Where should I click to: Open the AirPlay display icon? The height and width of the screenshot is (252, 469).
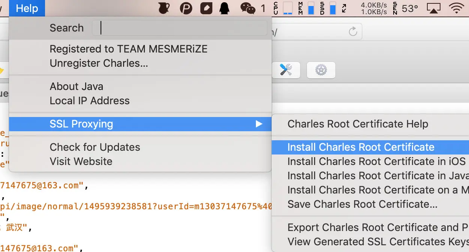(x=434, y=8)
